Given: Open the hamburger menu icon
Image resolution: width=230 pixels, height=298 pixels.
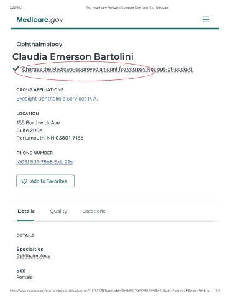Looking at the screenshot, I should 206,19.
